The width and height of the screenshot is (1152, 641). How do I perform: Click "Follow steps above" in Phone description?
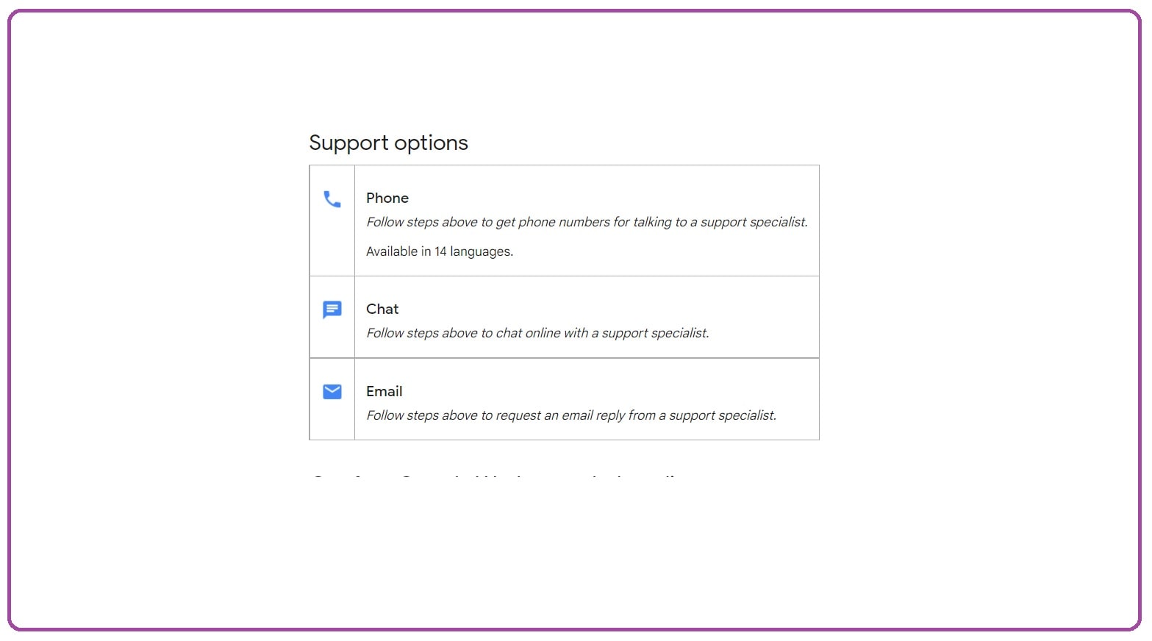click(x=422, y=222)
